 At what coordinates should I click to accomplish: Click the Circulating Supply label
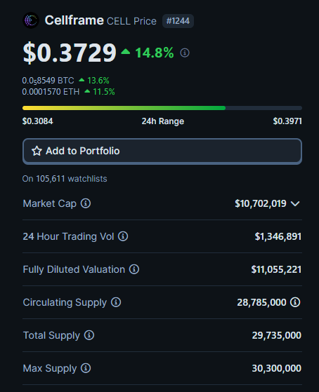point(65,303)
